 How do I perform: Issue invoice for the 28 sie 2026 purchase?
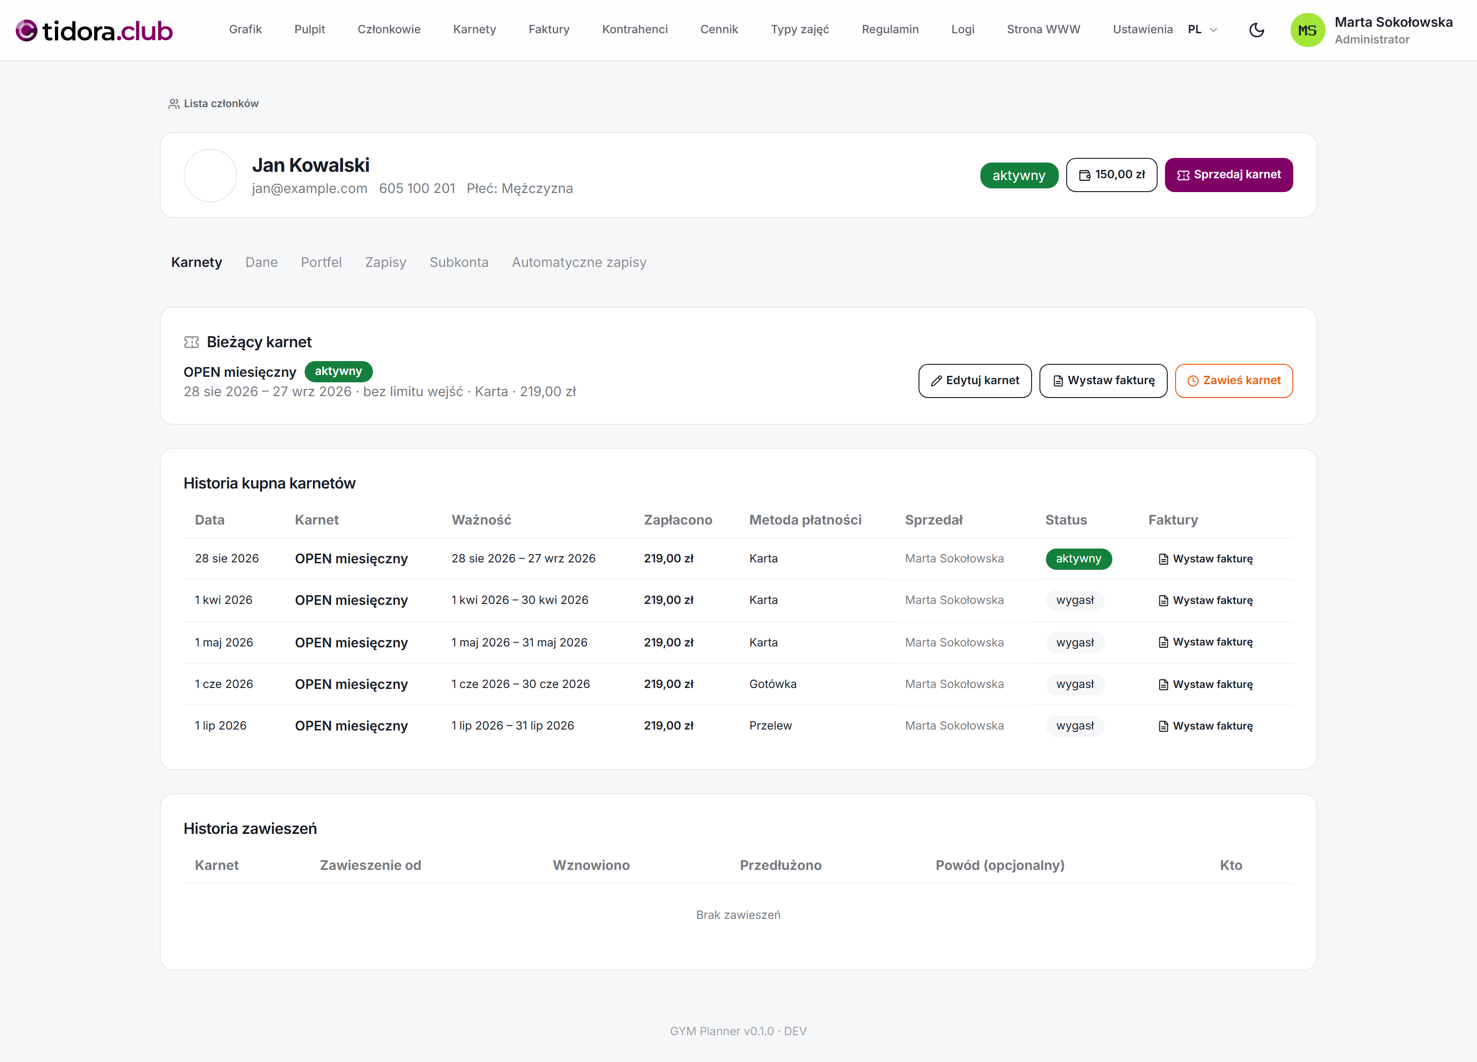click(x=1206, y=559)
